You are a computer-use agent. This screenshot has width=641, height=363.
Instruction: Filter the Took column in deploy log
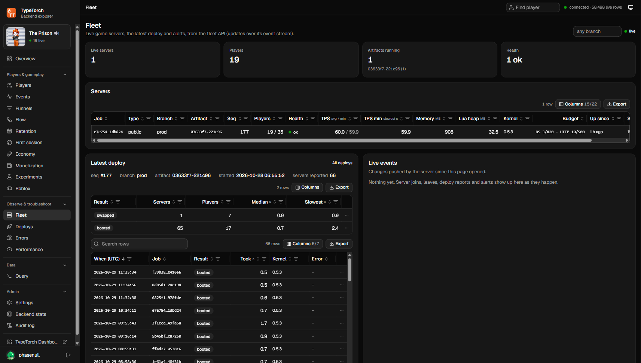(264, 259)
